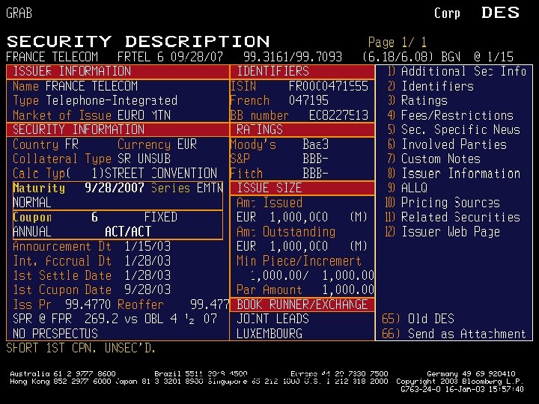
Task: Click the IDENTIFIERS section header
Action: click(273, 71)
